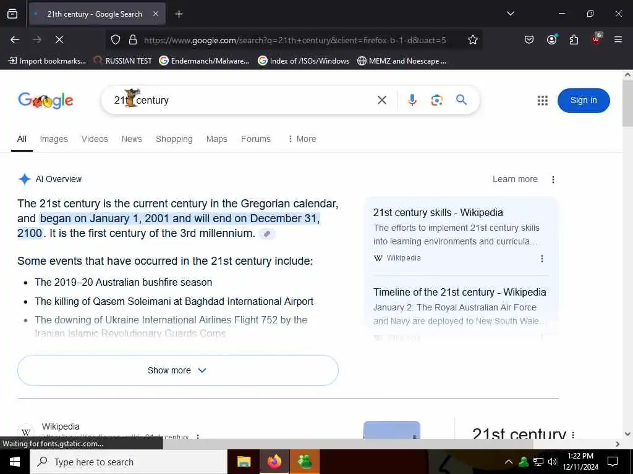Open Firefox application hamburger menu
This screenshot has width=633, height=474.
pyautogui.click(x=618, y=39)
